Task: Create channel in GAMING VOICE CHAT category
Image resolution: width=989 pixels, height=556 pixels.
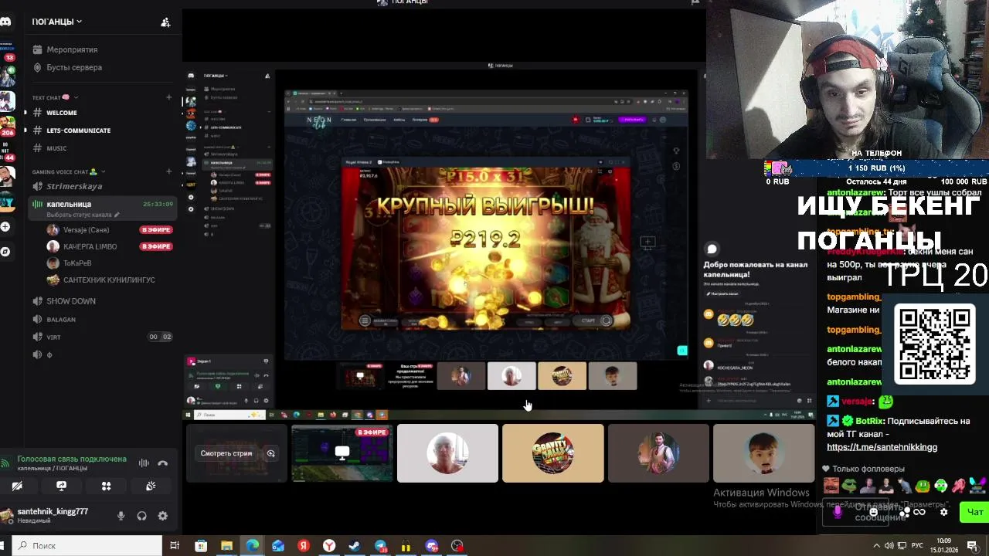Action: pos(168,171)
